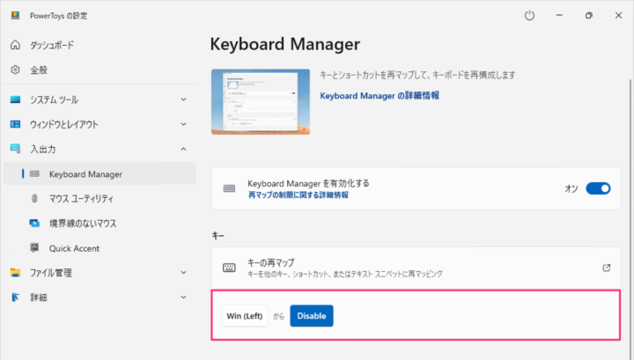Click キーの再マップ card
Viewport: 634px width, 360px height.
point(416,268)
